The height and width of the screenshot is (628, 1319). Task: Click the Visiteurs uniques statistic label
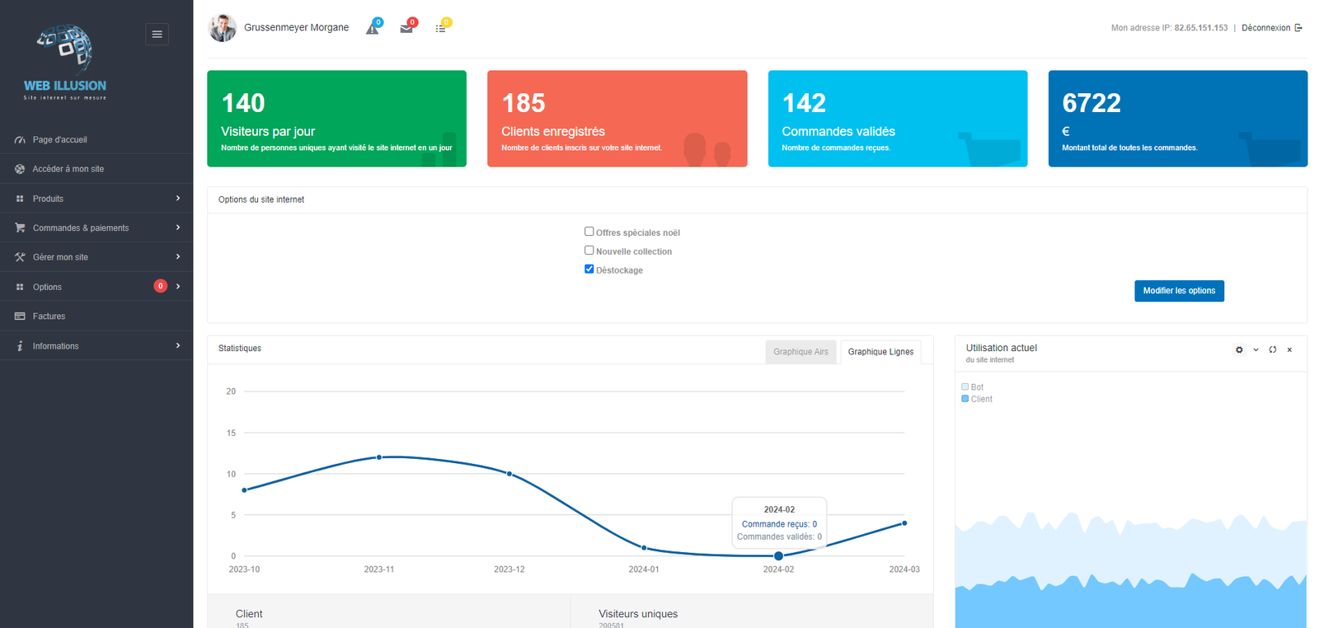click(x=638, y=614)
